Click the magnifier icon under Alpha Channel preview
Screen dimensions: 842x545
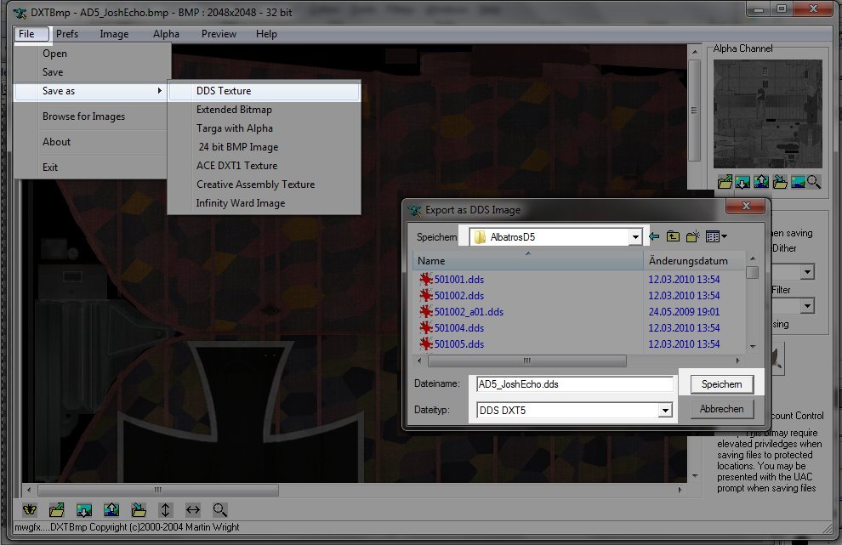(x=814, y=181)
